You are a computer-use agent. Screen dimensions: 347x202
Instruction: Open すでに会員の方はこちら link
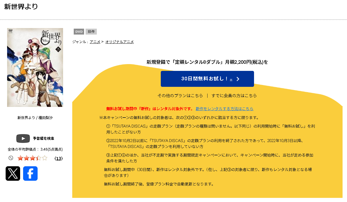[234, 96]
